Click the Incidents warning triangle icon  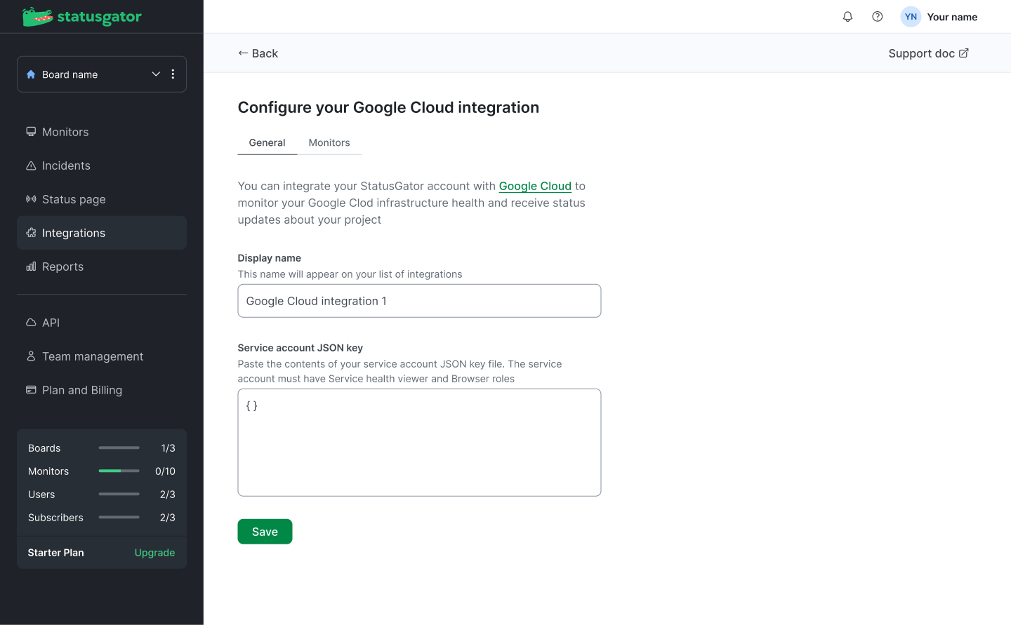click(31, 166)
